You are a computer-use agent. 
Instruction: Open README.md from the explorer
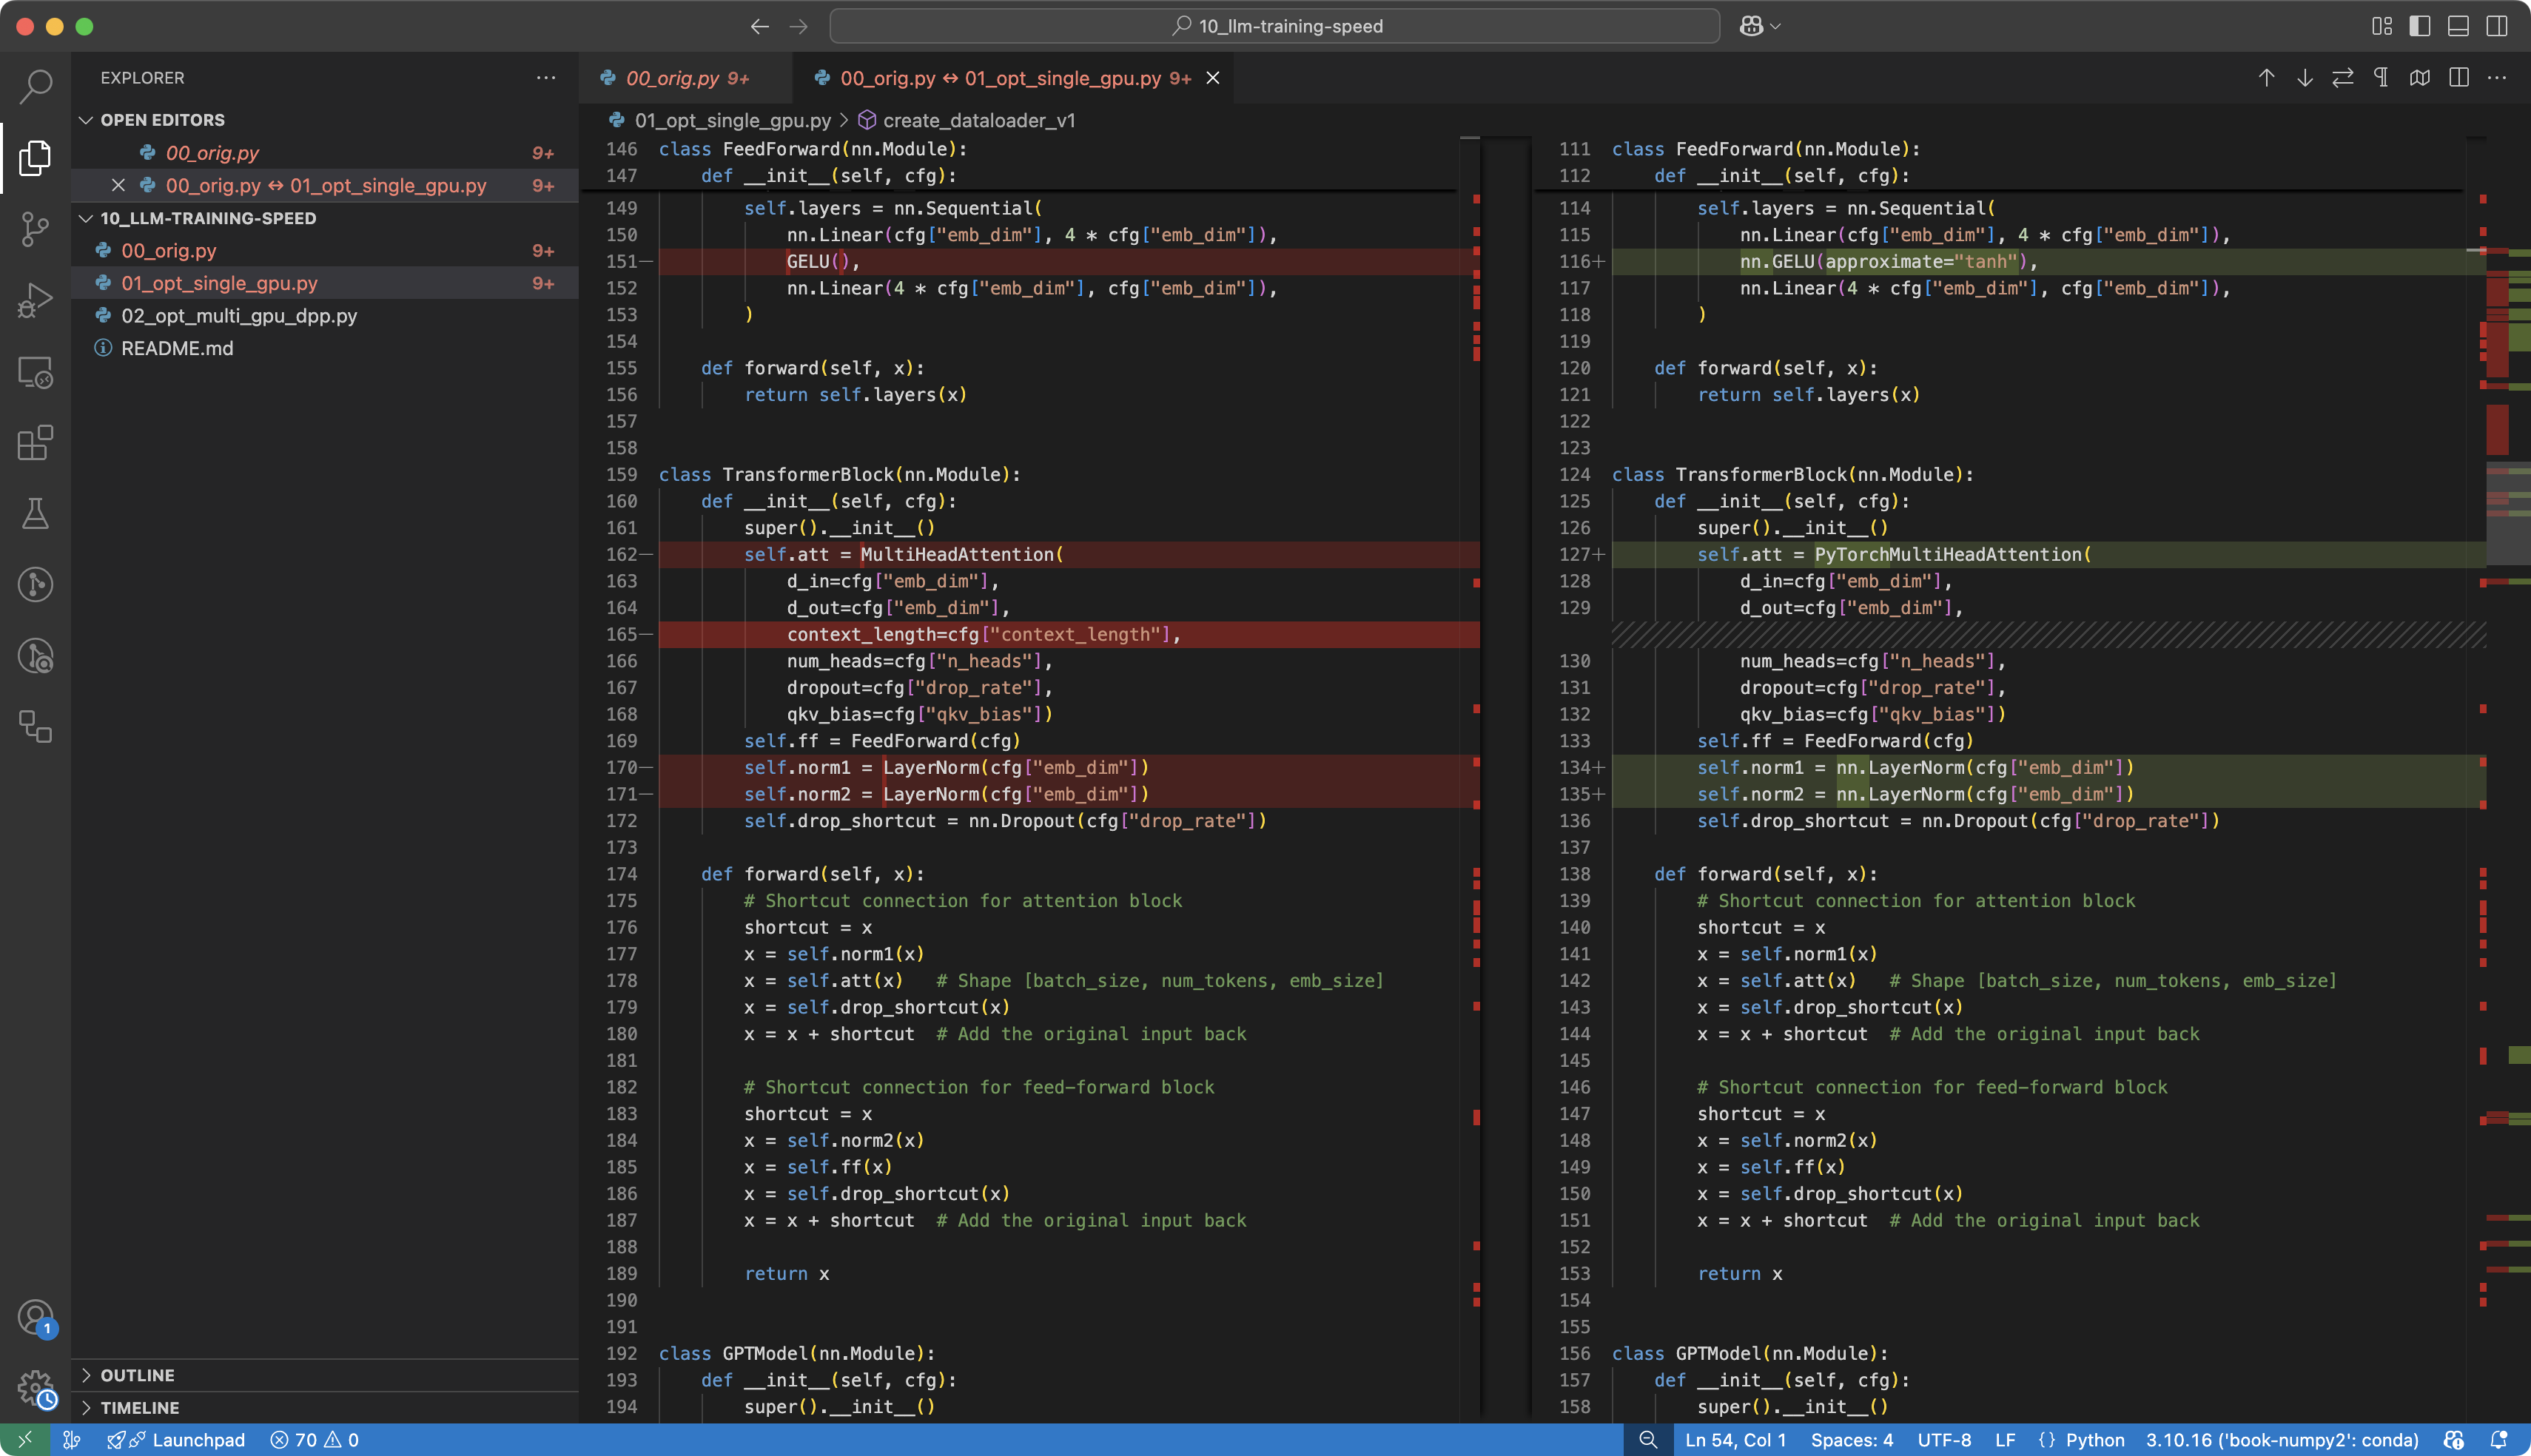click(178, 348)
